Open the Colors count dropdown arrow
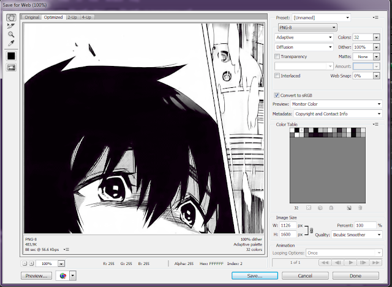Screen dimensions: 392x287 (x=376, y=37)
